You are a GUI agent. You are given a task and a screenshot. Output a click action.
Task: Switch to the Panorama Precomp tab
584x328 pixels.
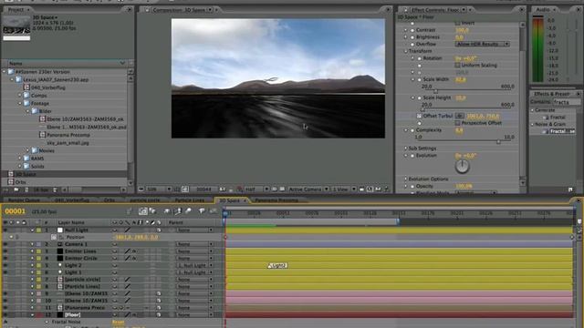(276, 200)
